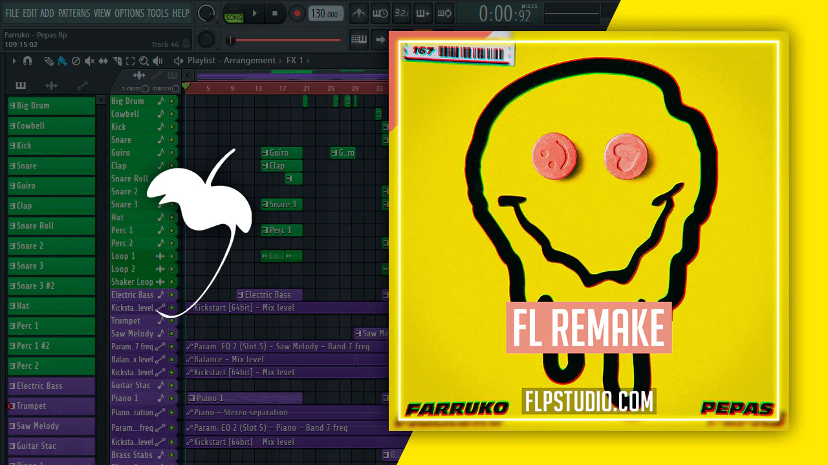Click the red record button

[297, 13]
